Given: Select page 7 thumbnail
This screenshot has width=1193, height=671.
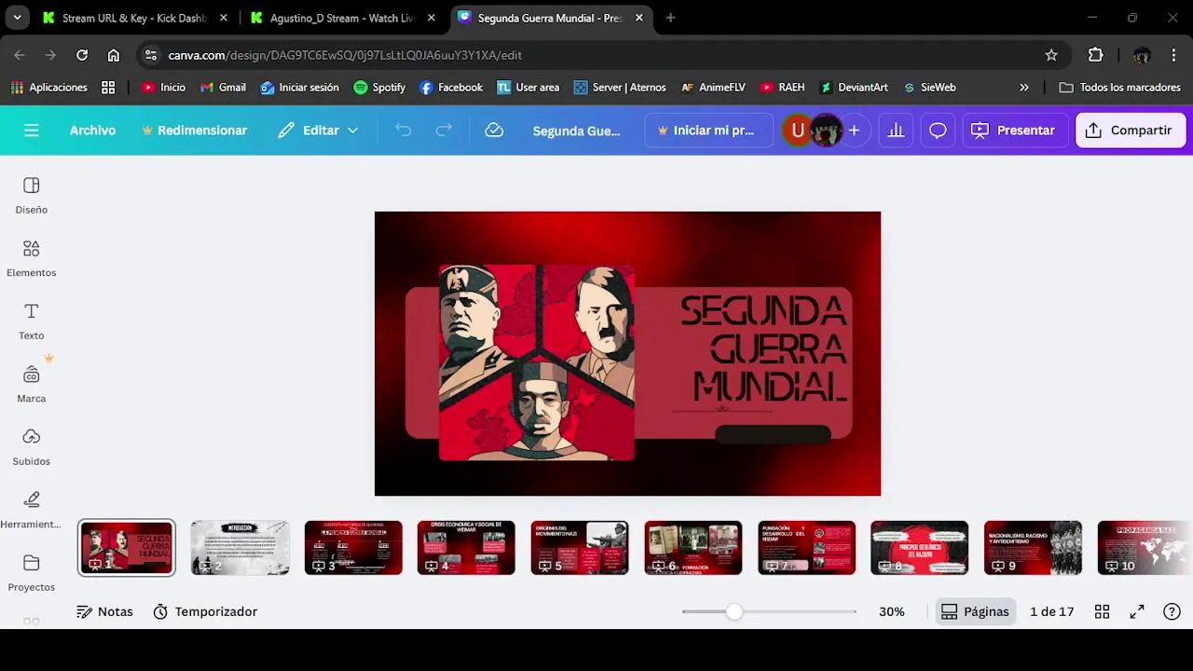Looking at the screenshot, I should click(807, 547).
